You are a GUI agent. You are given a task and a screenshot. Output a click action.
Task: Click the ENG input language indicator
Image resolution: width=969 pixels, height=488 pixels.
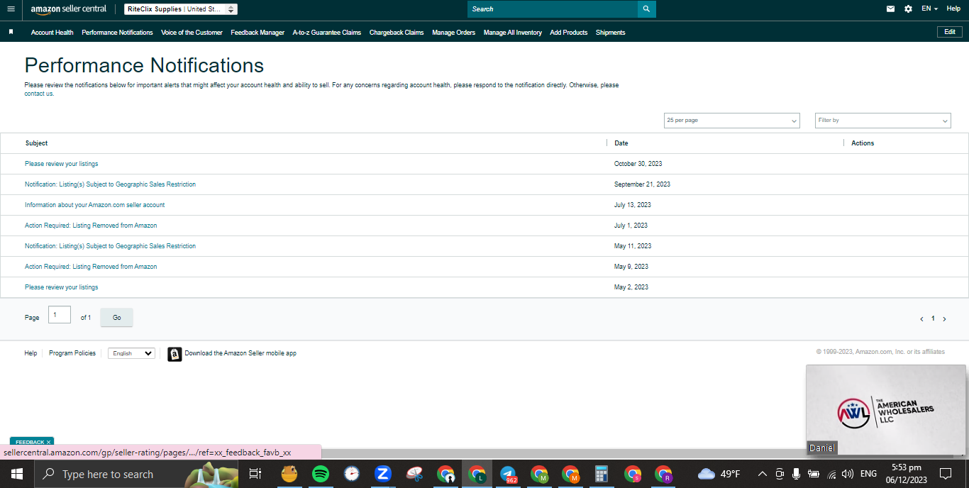coord(868,474)
